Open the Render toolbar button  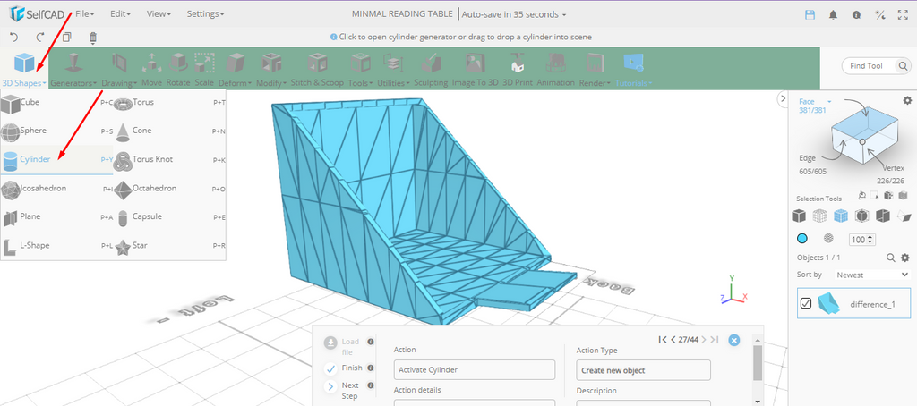point(596,70)
